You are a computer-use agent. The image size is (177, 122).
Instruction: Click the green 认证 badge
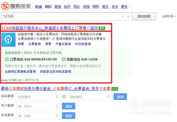pyautogui.click(x=115, y=89)
